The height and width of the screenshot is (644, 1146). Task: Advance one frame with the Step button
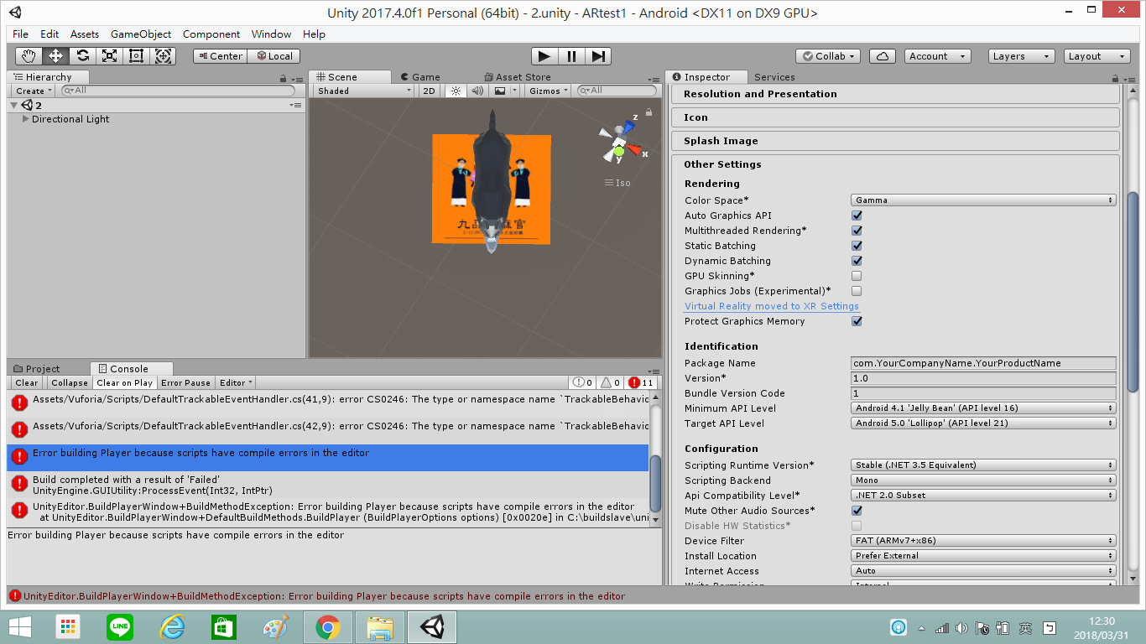tap(598, 56)
